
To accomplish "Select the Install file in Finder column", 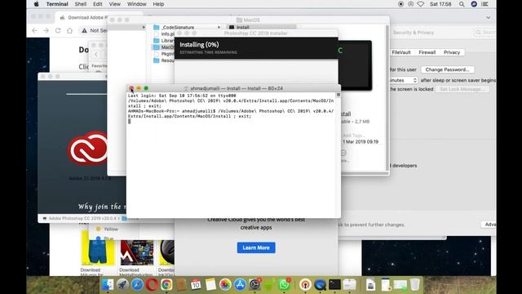I will point(261,27).
